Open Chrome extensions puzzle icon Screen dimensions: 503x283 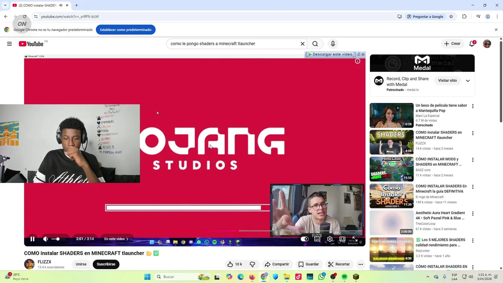[464, 17]
